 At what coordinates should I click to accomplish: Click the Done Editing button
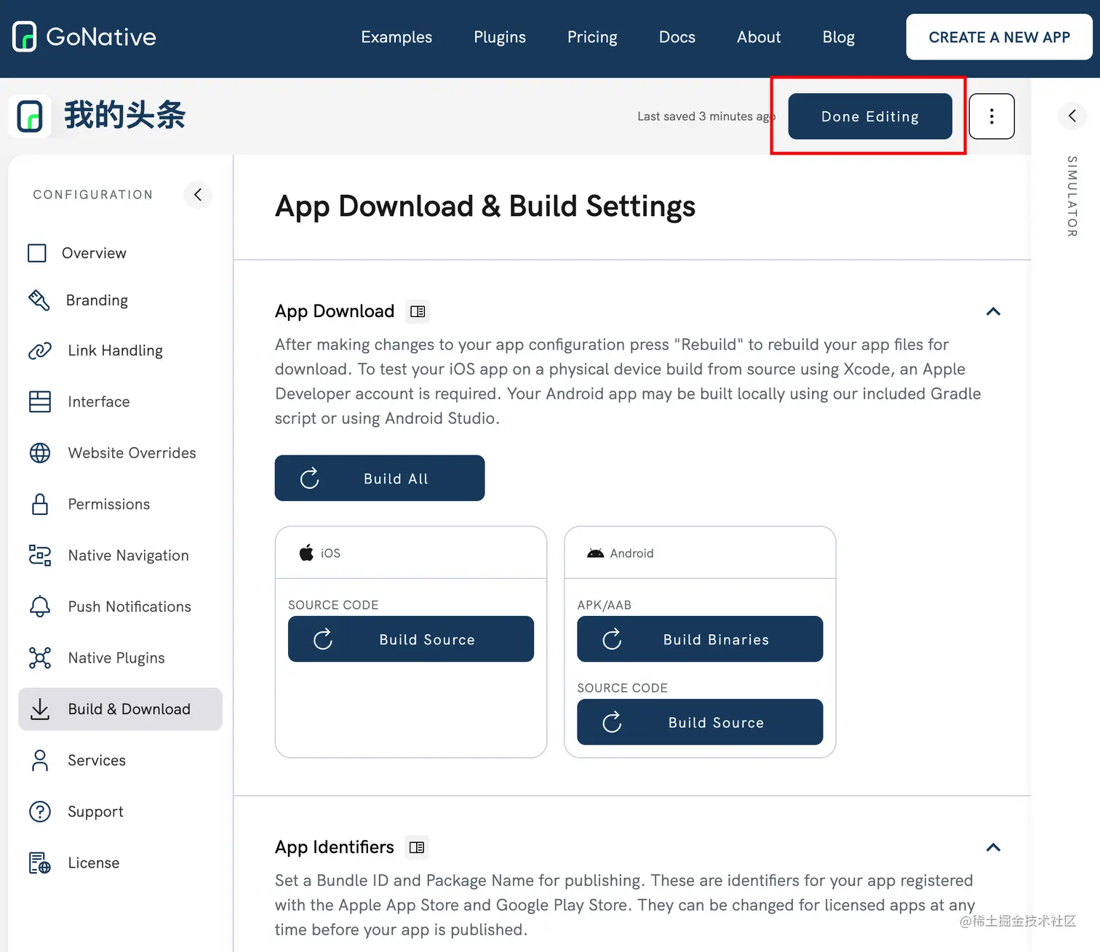tap(870, 116)
